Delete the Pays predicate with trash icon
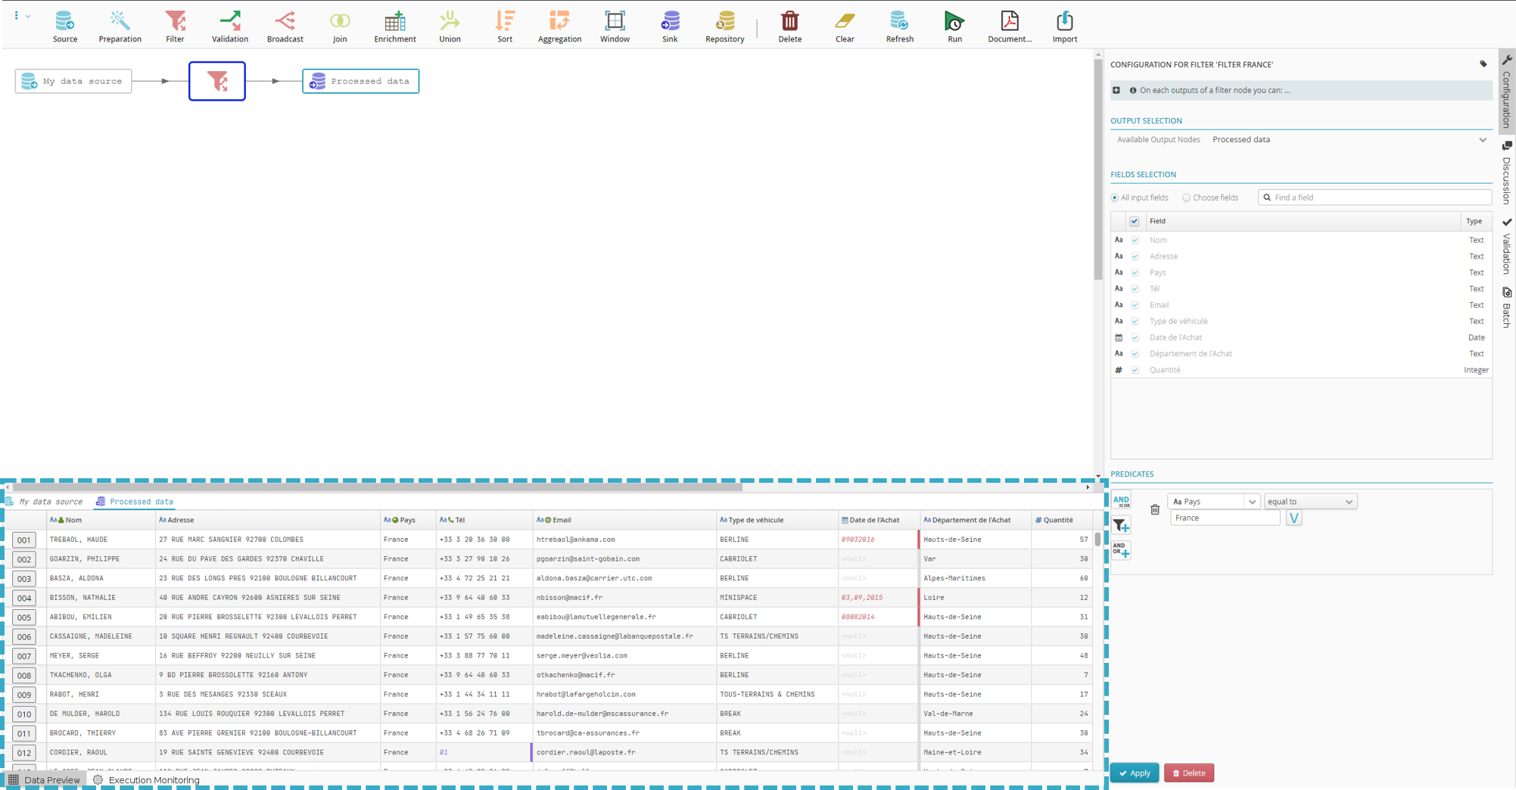 pyautogui.click(x=1155, y=509)
